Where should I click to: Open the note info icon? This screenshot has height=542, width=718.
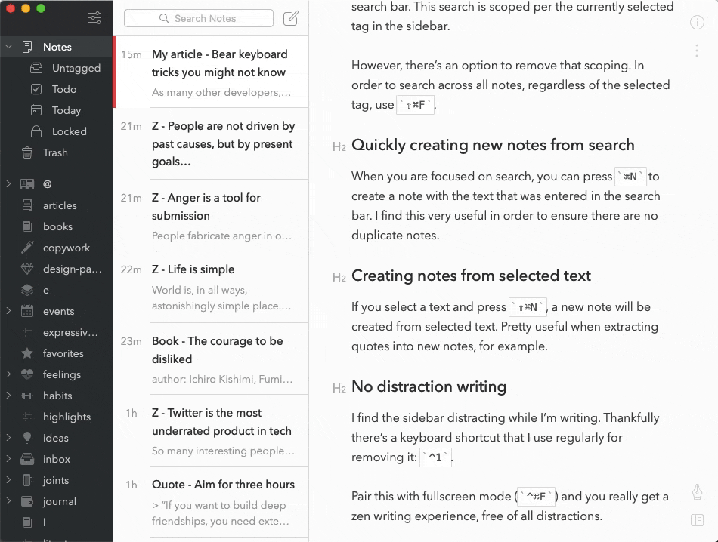point(697,23)
